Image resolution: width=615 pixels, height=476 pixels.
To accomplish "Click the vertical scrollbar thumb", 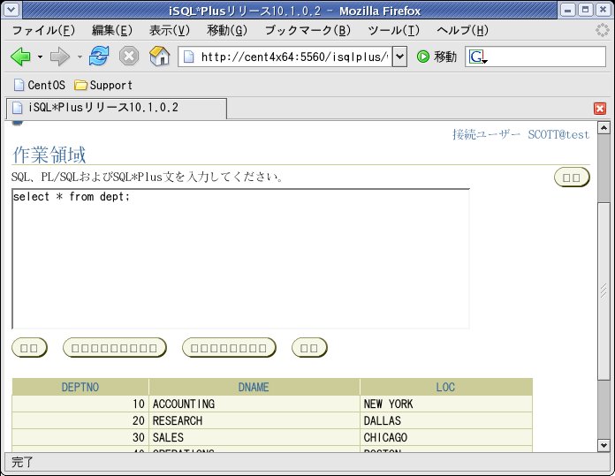I will (604, 291).
